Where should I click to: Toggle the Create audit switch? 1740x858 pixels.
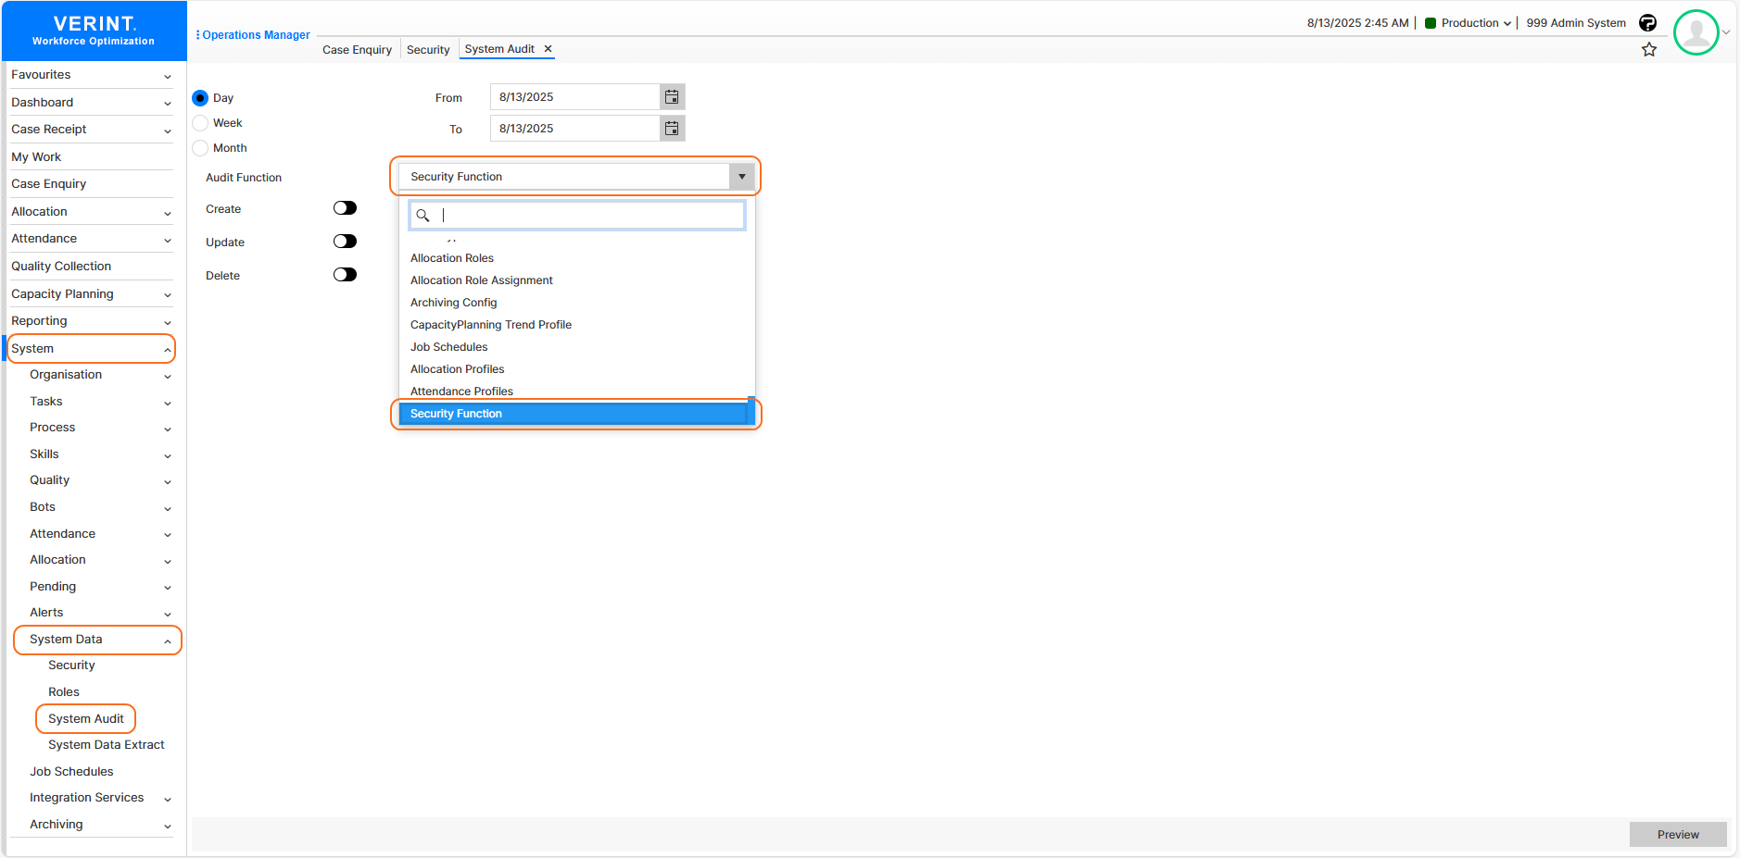[x=345, y=208]
